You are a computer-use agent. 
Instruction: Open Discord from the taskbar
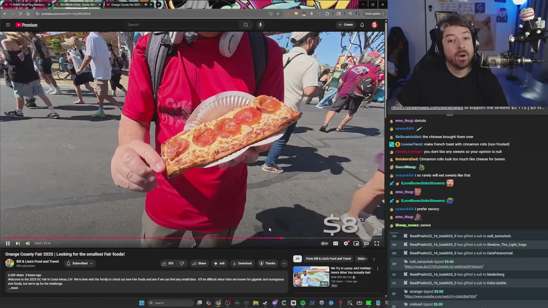(x=274, y=303)
